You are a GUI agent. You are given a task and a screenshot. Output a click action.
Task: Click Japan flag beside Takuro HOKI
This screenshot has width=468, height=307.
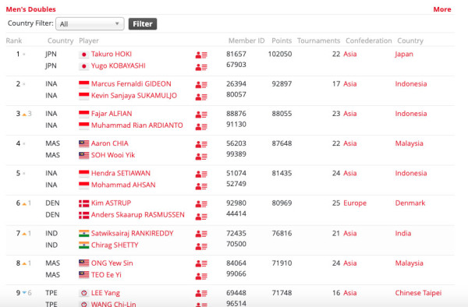coord(84,55)
